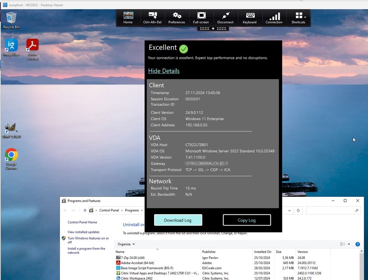This screenshot has height=280, width=368.
Task: Sort by the Name column header
Action: 157,252
